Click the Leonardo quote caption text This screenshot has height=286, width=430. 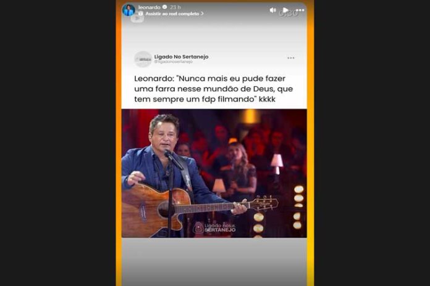click(x=214, y=89)
